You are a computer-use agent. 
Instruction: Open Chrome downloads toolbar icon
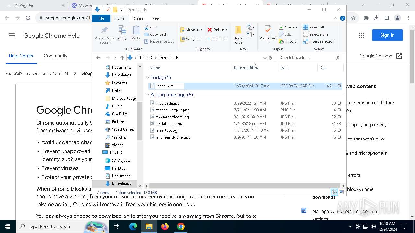(377, 18)
